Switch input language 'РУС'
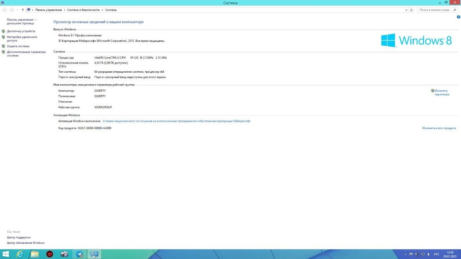The width and height of the screenshot is (461, 259). (x=437, y=254)
